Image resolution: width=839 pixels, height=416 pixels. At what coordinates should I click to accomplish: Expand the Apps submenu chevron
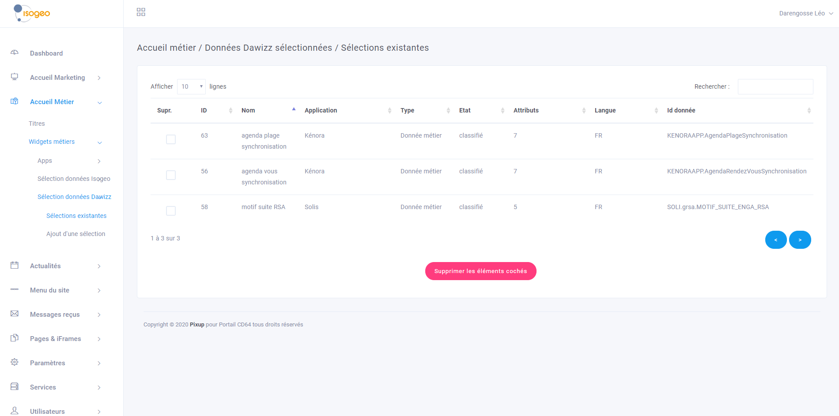coord(99,161)
